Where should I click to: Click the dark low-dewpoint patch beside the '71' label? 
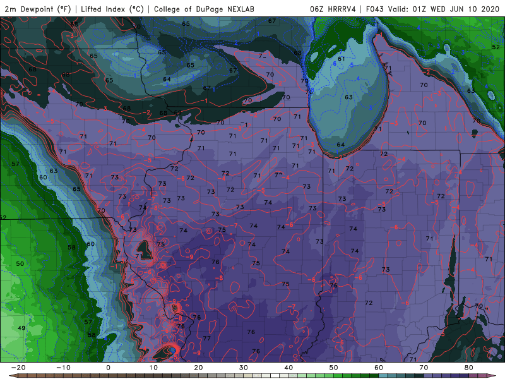click(144, 250)
